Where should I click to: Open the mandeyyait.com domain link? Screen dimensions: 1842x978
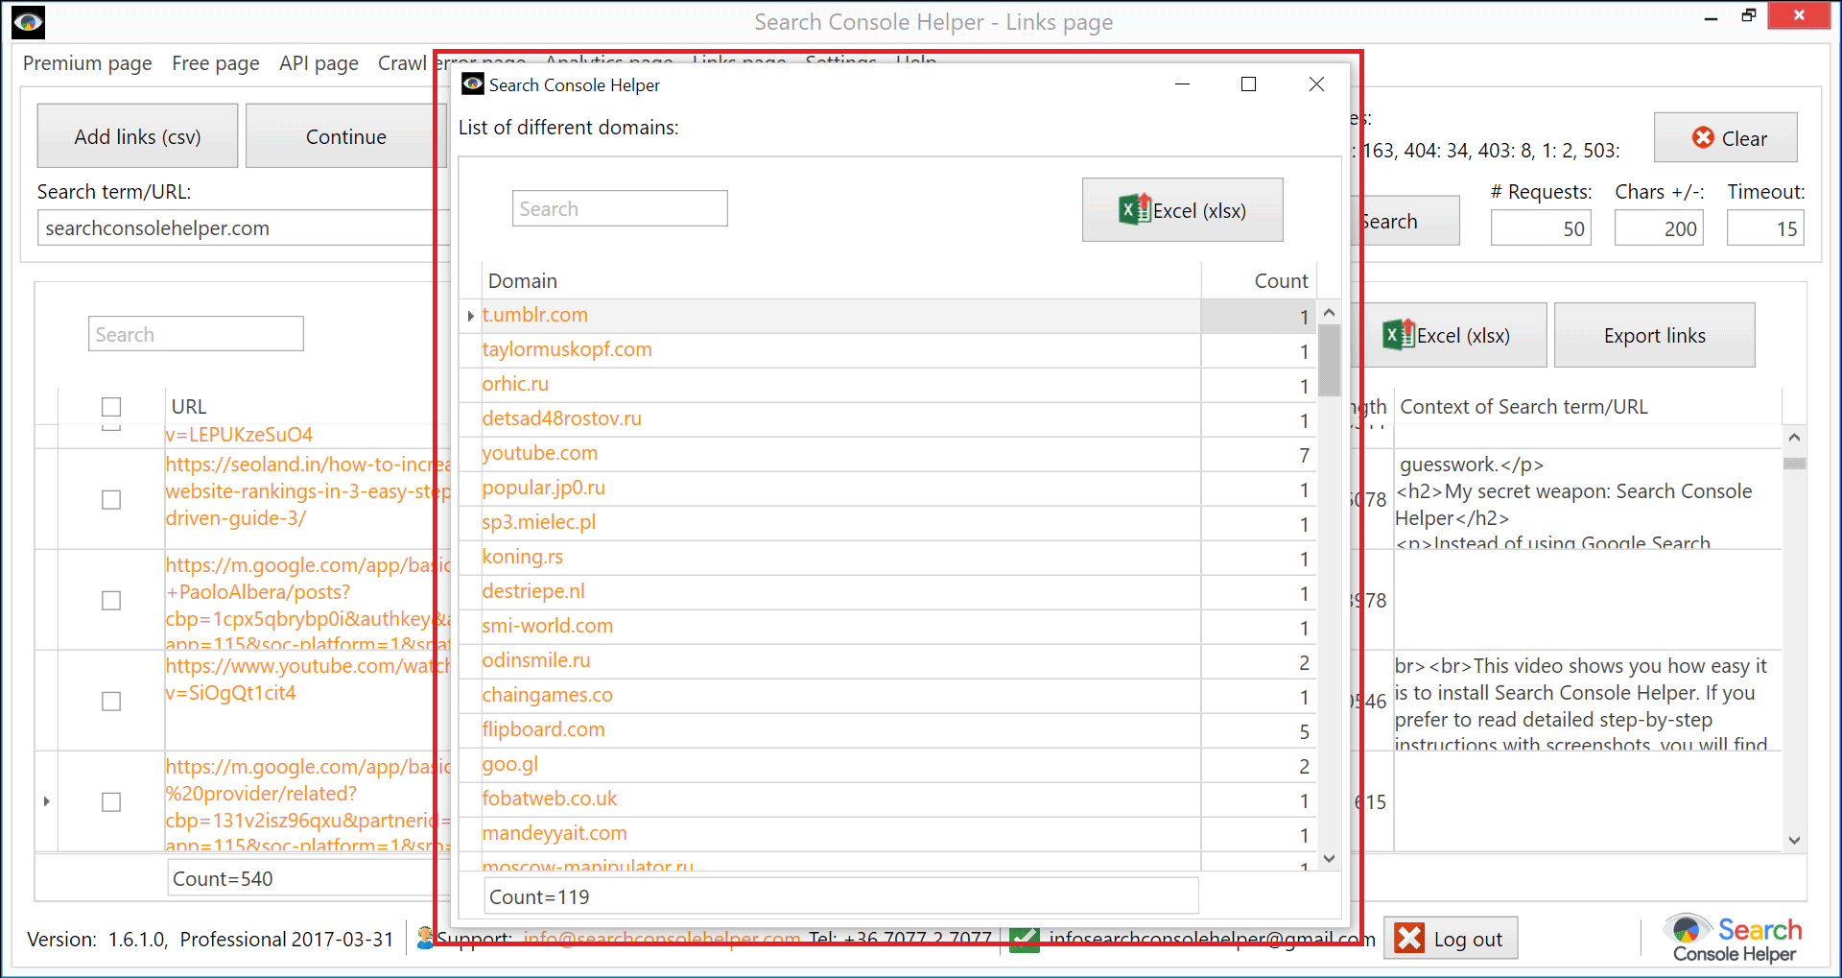[x=554, y=833]
